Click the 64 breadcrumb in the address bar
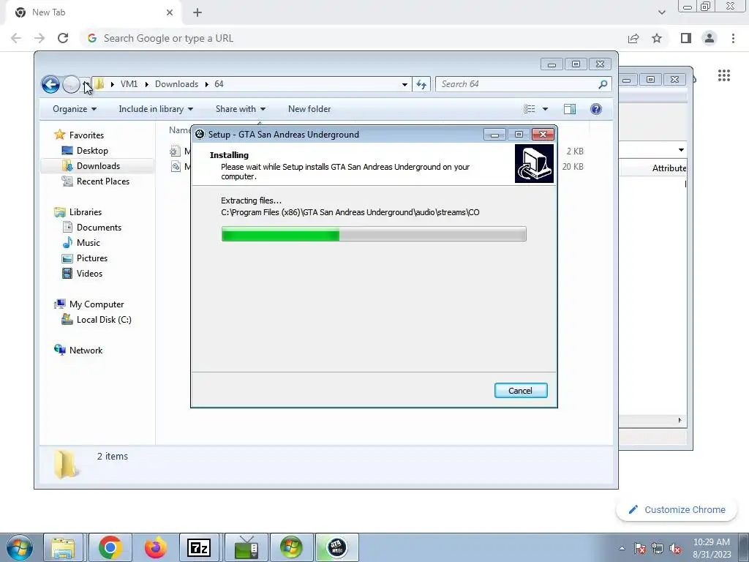749x562 pixels. point(219,84)
